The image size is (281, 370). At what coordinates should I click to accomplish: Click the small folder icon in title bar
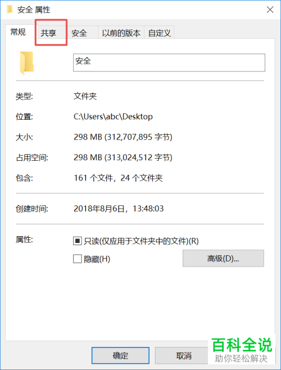tap(10, 10)
